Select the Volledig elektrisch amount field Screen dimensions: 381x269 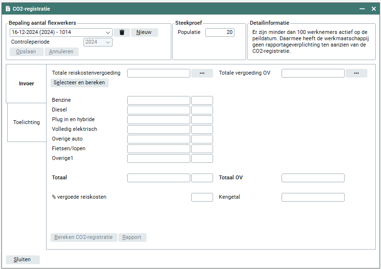[158, 129]
